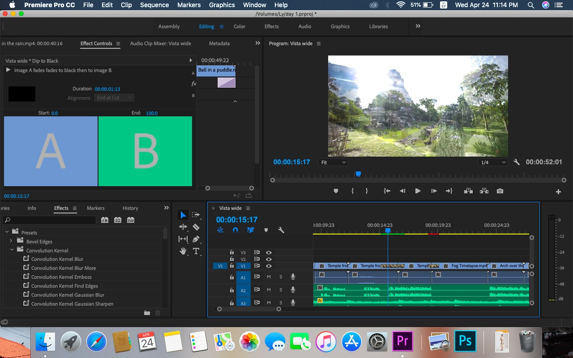
Task: Export frame with the camera icon
Action: coord(500,191)
